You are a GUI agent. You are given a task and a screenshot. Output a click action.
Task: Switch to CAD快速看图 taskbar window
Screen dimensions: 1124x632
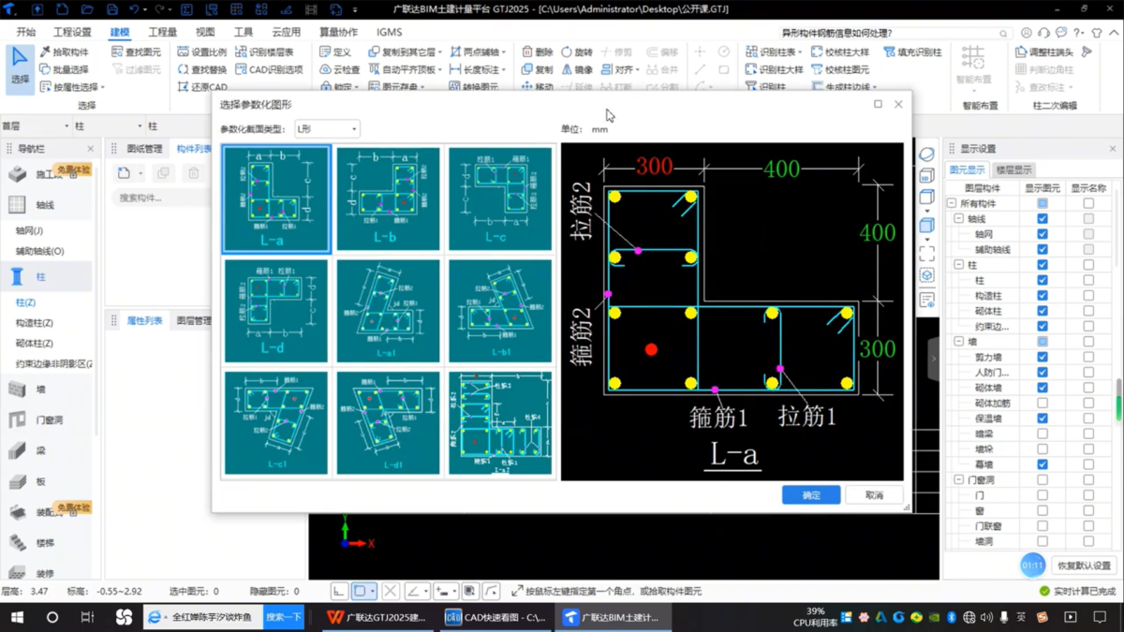(x=495, y=618)
